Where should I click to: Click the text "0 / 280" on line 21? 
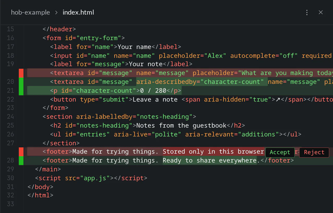coord(153,91)
